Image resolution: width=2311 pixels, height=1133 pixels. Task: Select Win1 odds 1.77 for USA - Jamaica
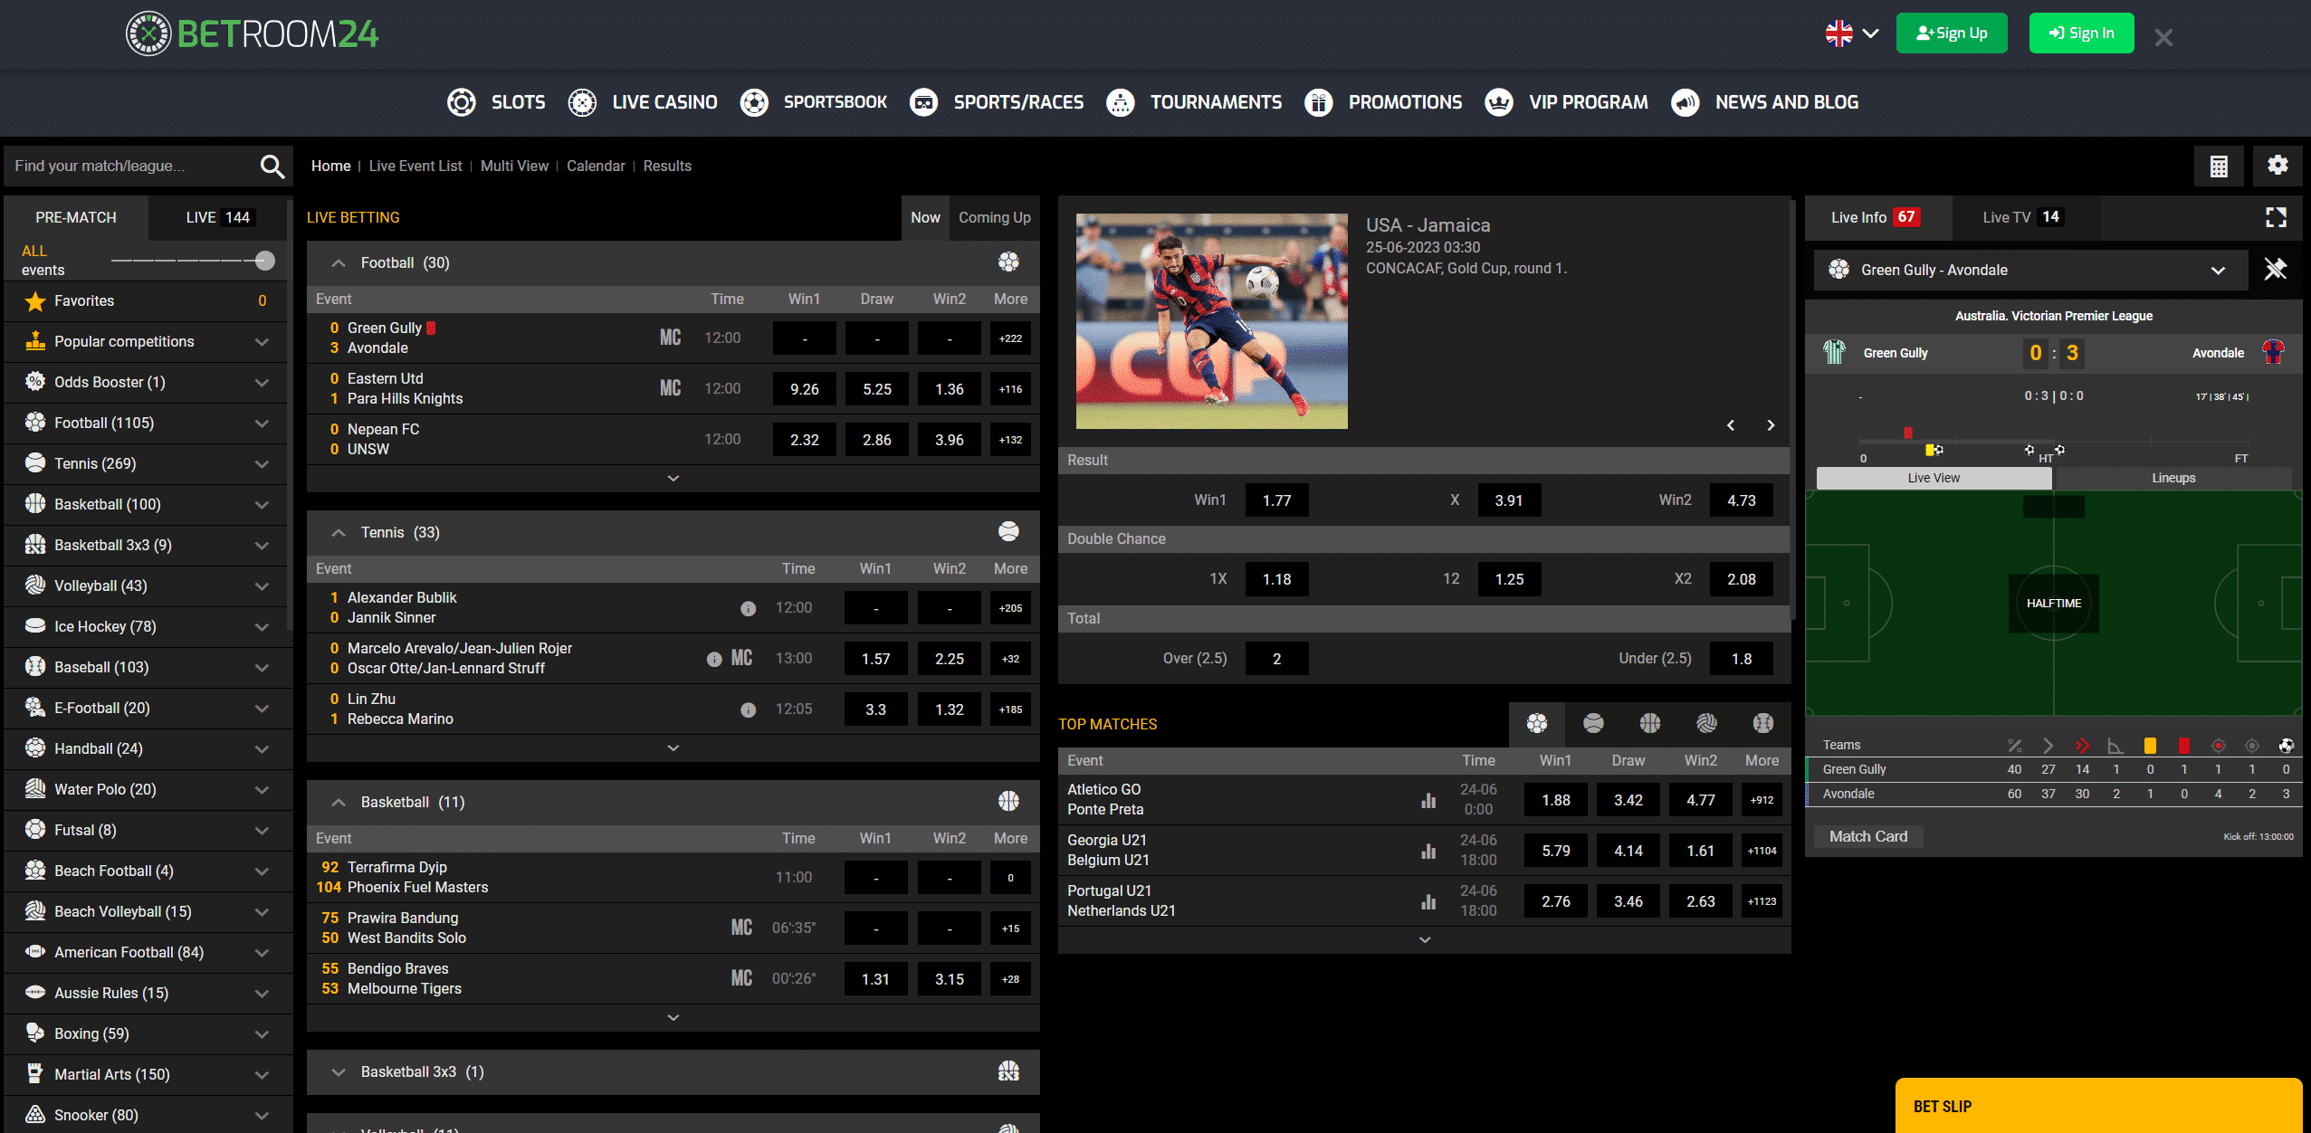point(1276,500)
